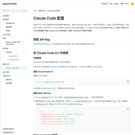The width and height of the screenshot is (135, 135).
Task: Click QR code icon beside 开发者交流群
Action: click(x=13, y=129)
